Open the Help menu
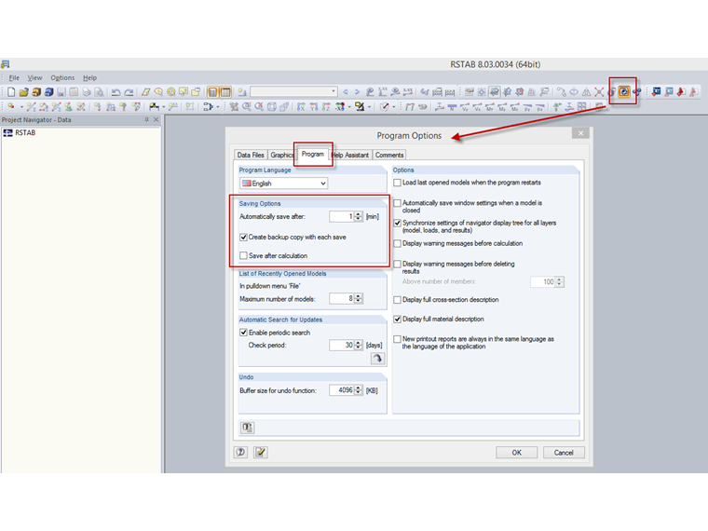Screen dimensions: 708x531 point(89,77)
